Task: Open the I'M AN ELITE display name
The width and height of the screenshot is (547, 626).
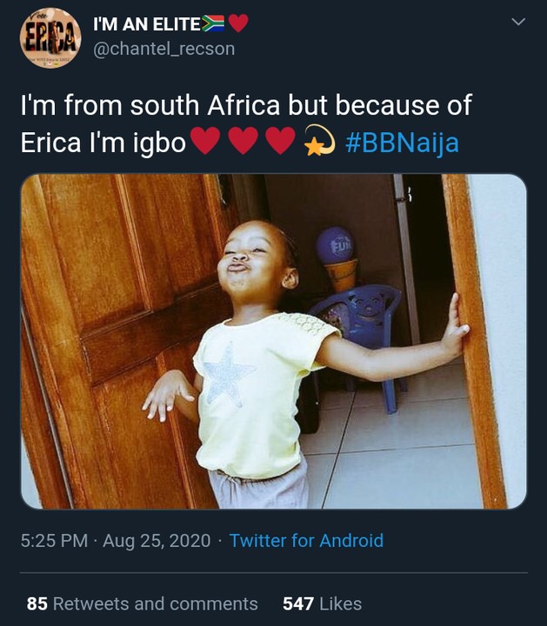Action: tap(146, 24)
